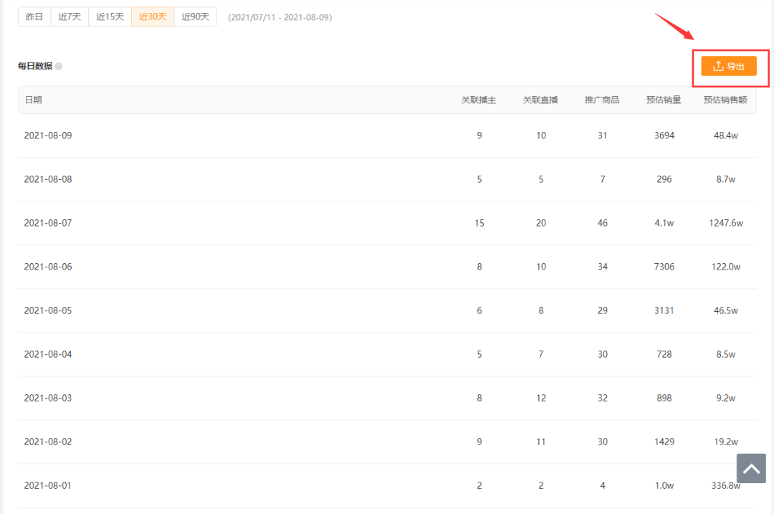Select the 2021-08-07 date row
774x514 pixels.
point(48,223)
